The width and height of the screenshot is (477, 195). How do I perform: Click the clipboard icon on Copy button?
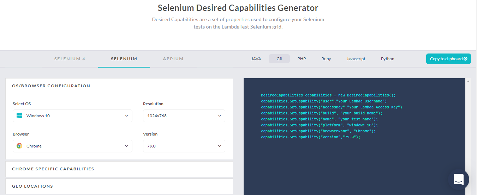pos(465,59)
